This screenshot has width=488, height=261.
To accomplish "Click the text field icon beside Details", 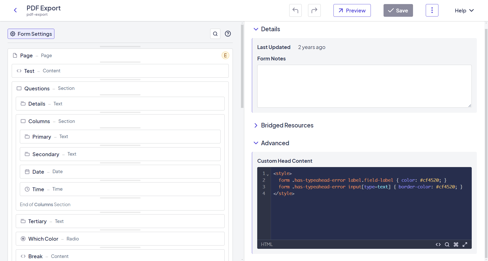I will click(23, 104).
